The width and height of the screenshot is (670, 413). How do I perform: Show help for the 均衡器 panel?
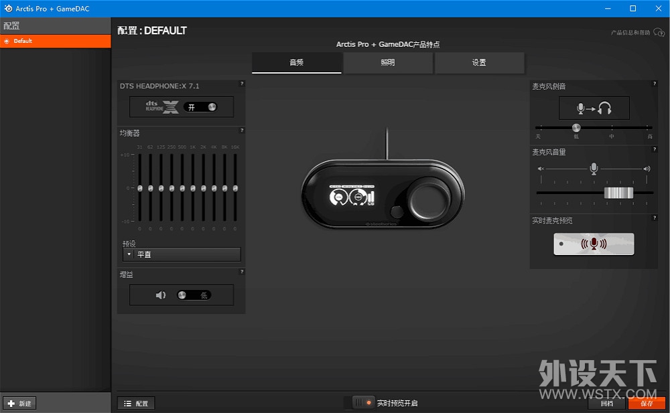242,131
